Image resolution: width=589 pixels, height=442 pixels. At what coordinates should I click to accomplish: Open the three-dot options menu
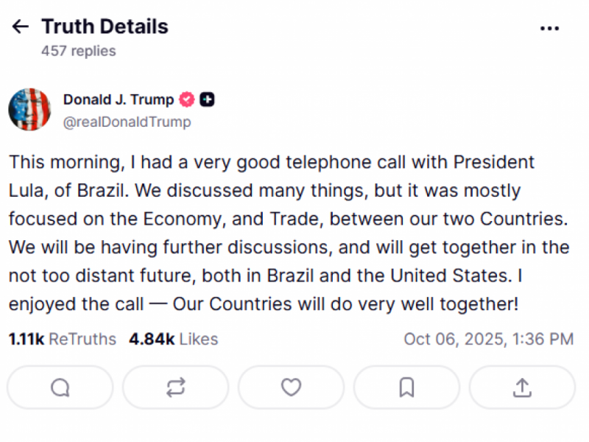[550, 28]
